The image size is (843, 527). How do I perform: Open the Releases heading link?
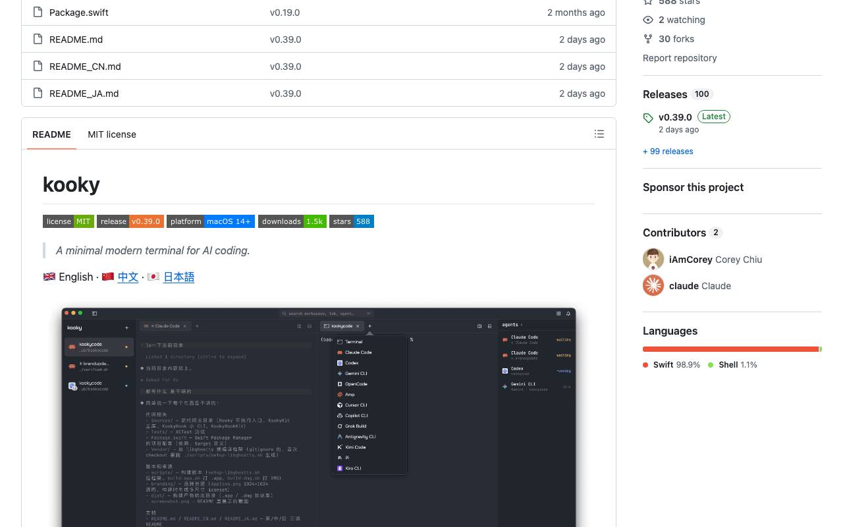pyautogui.click(x=665, y=94)
